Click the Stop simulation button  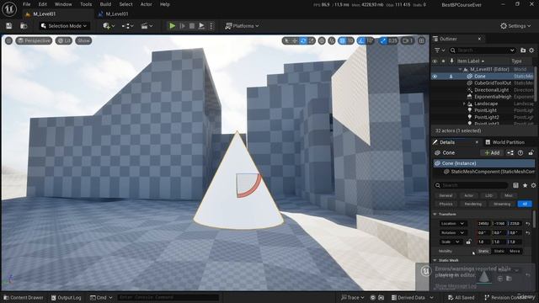tap(192, 26)
